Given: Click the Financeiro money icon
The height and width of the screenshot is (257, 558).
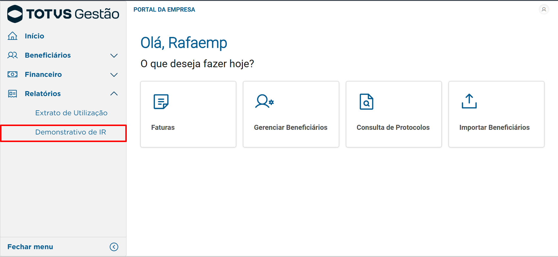Looking at the screenshot, I should click(x=13, y=74).
